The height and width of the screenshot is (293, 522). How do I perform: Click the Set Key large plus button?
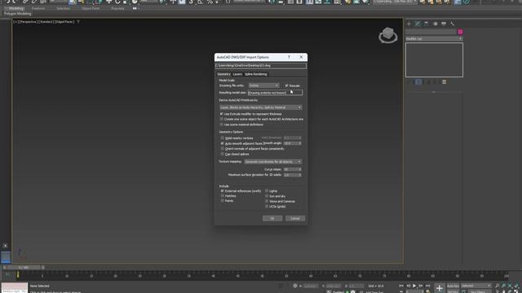[440, 288]
